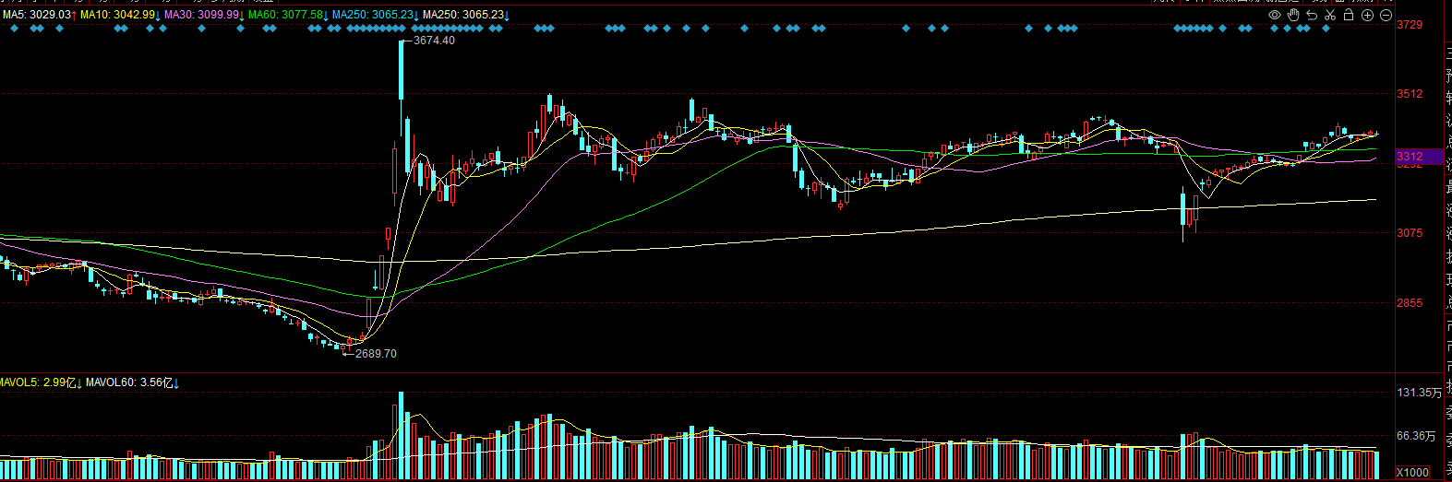Click the MA10: 3042.99 indicator label
Image resolution: width=1452 pixels, height=482 pixels.
[120, 16]
